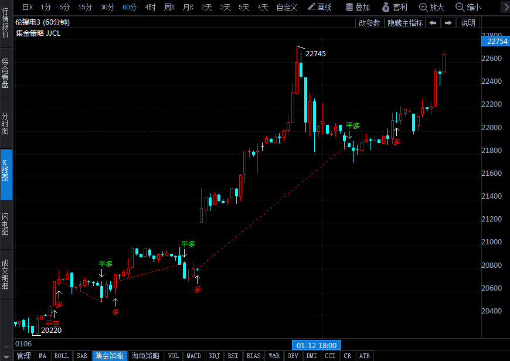This screenshot has width=510, height=361.
Task: Click the 集金策略 JJCL indicator label
Action: (38, 33)
